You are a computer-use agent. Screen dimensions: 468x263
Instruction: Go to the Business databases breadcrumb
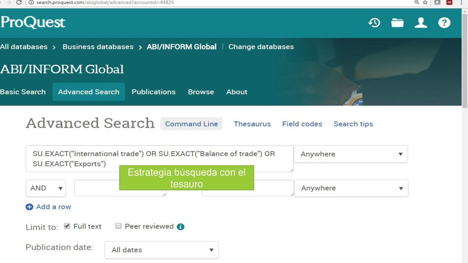coord(98,47)
